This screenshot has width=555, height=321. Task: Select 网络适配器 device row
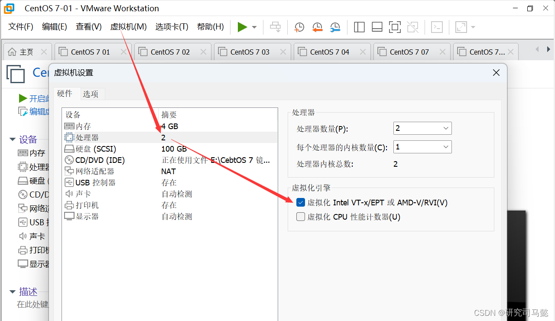pos(169,172)
